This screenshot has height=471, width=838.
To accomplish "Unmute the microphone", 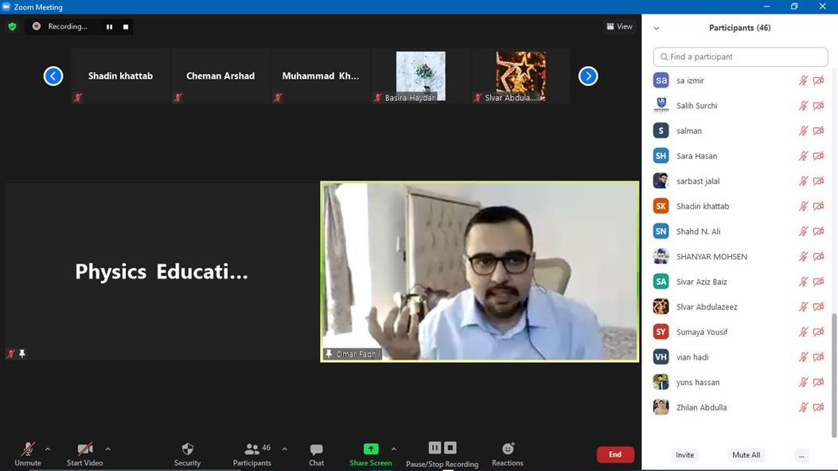I will pos(28,450).
